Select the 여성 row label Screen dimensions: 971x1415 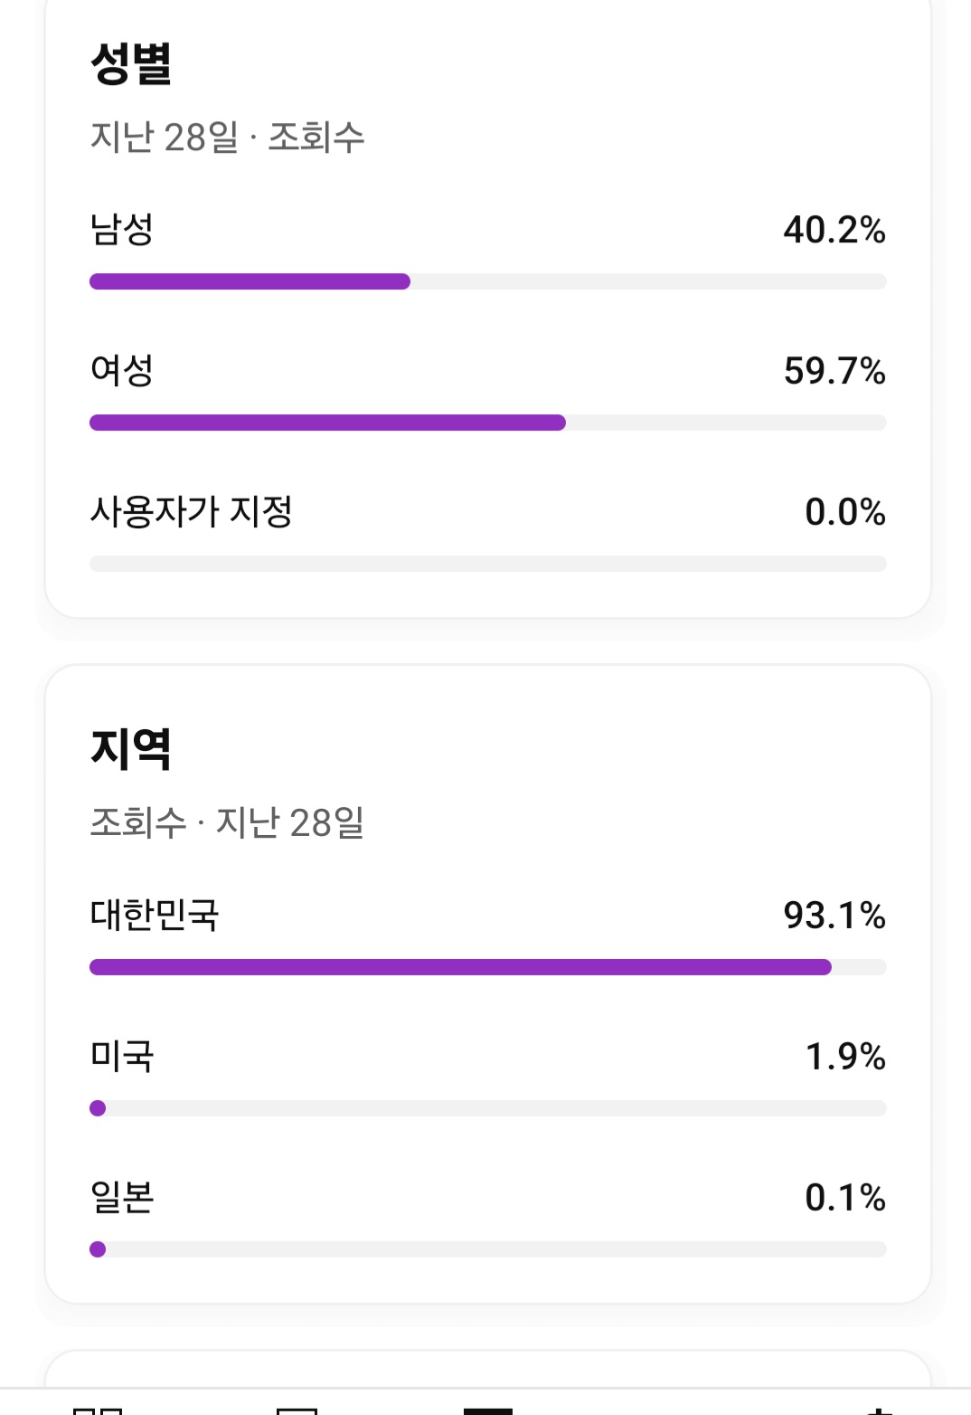(x=121, y=370)
